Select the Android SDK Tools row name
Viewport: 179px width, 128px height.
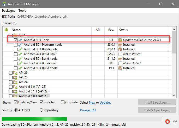tap(37, 40)
